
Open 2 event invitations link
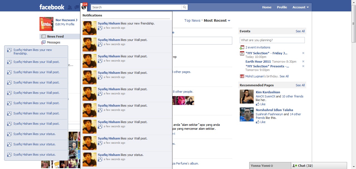(x=258, y=47)
